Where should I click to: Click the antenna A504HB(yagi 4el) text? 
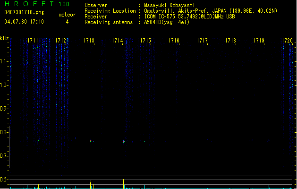point(167,22)
